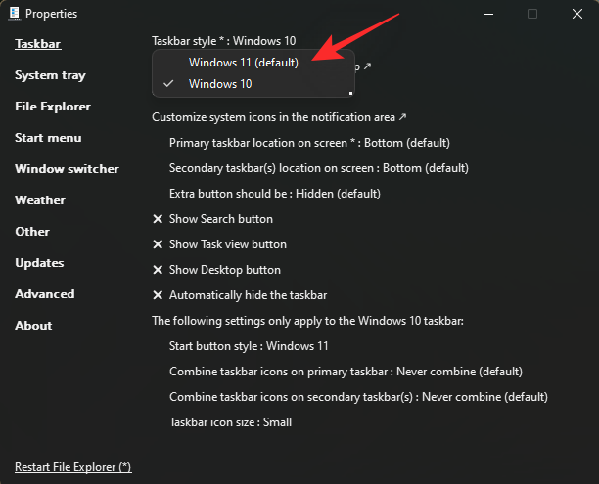Choose Windows 10 from taskbar style menu

point(220,83)
